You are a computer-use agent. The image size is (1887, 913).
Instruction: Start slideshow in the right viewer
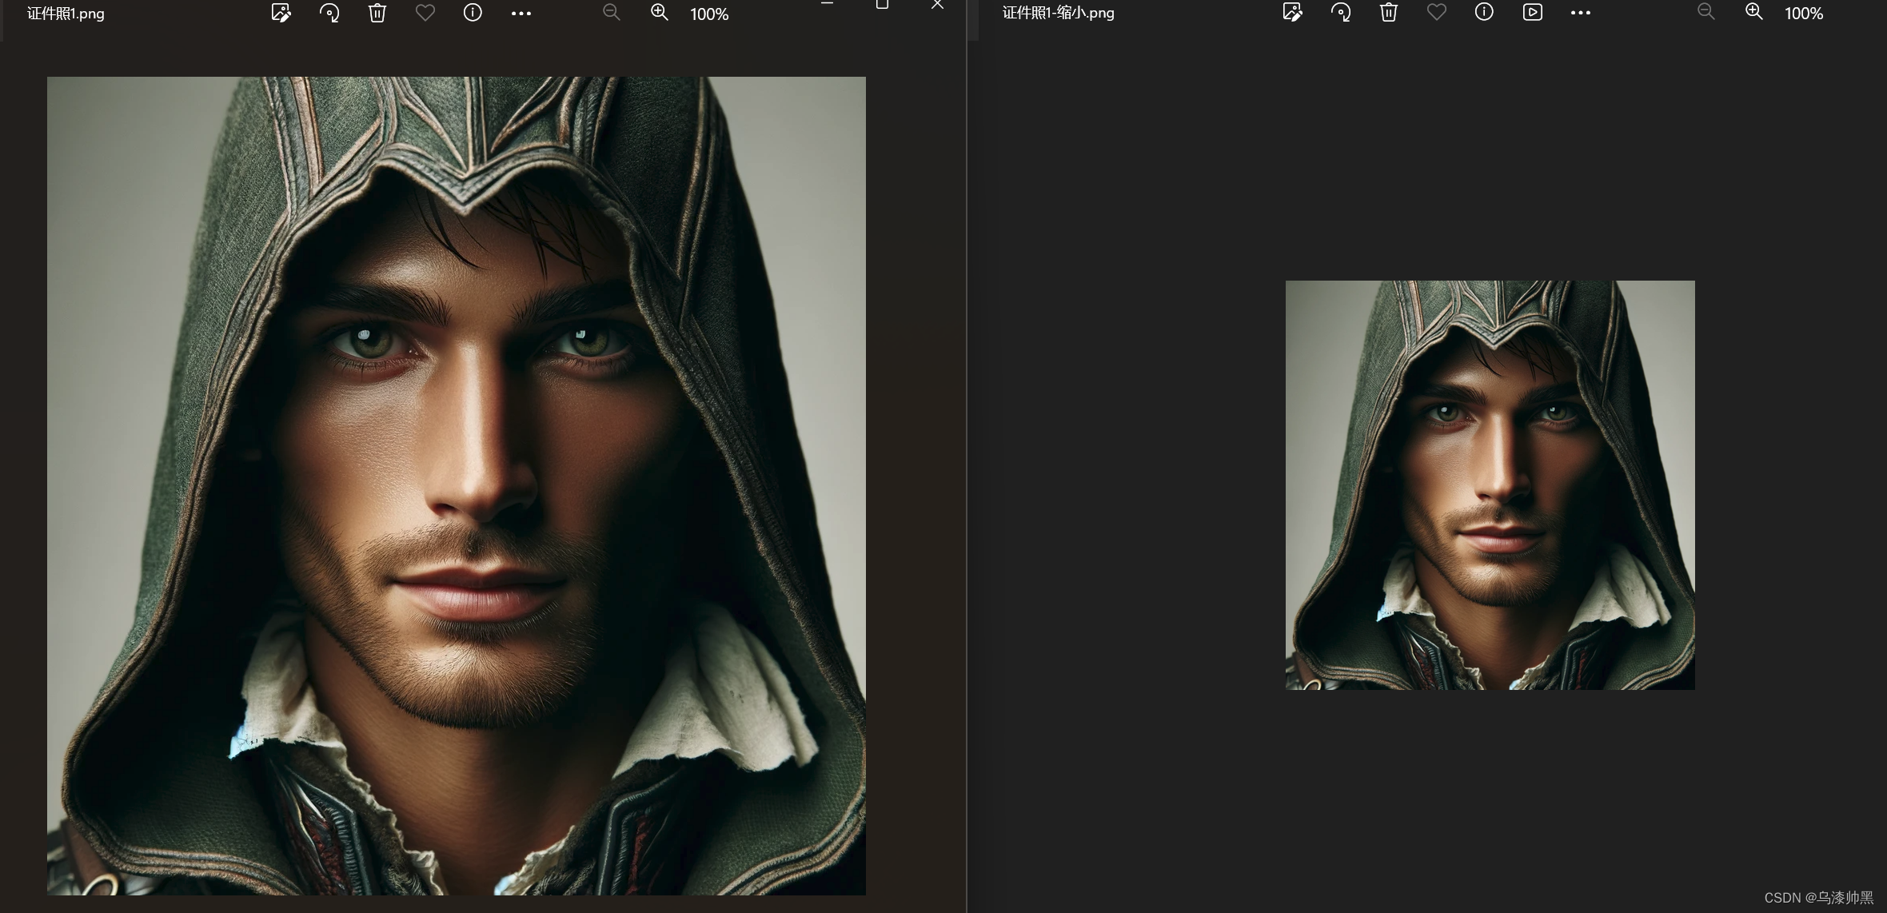(1532, 13)
